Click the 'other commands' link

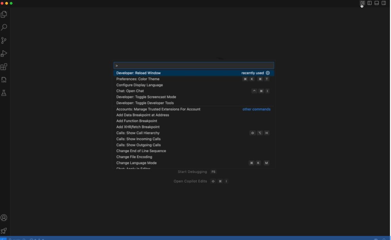[256, 109]
